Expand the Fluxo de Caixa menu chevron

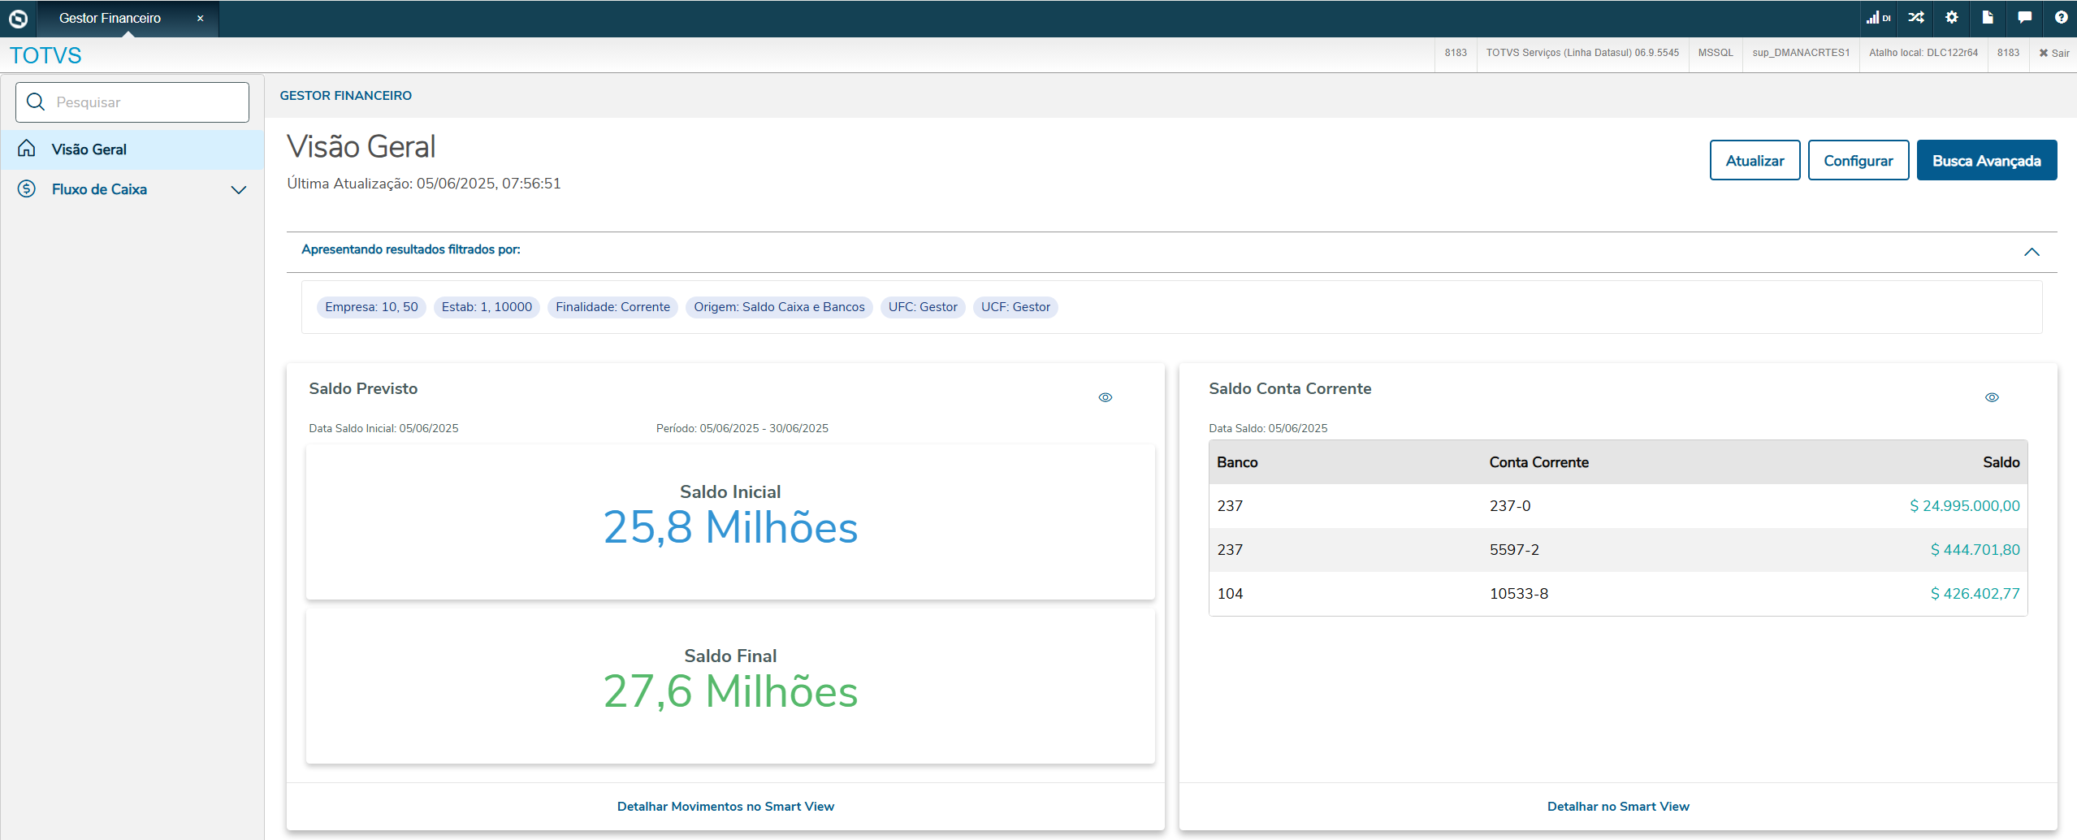pos(238,189)
